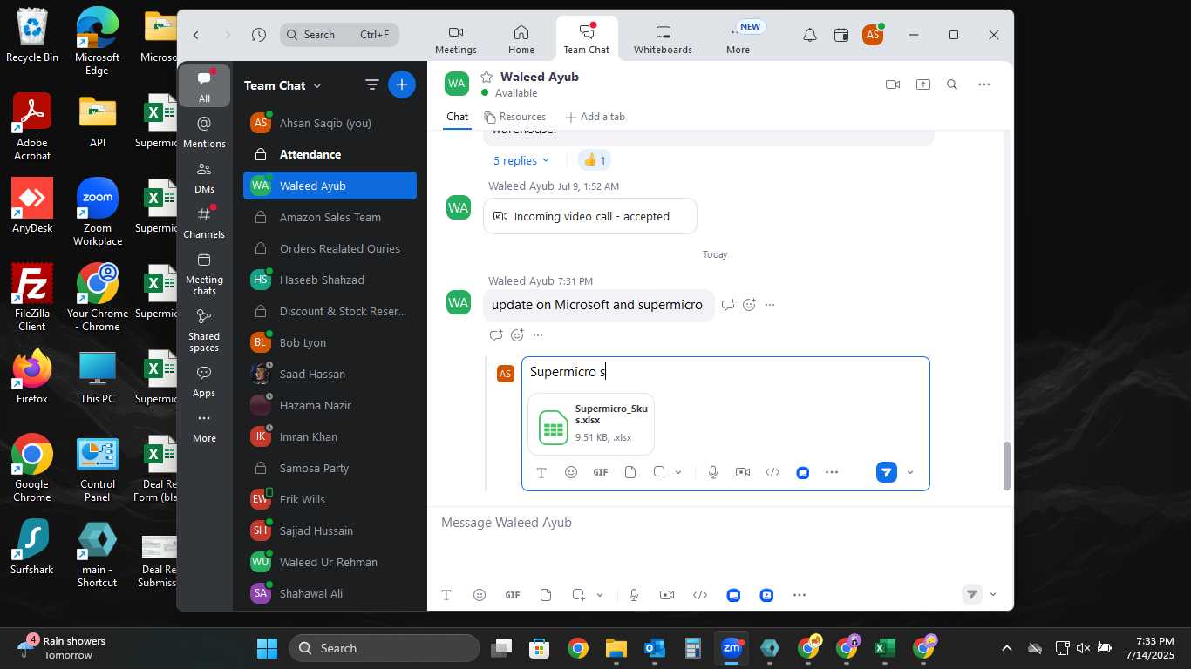
Task: Switch to the Meetings tab
Action: [456, 38]
